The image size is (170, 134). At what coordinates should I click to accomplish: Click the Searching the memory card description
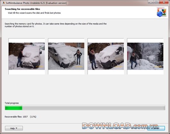pos(55,25)
